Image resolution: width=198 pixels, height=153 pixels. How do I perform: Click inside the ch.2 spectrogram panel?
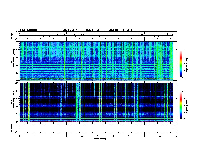click(96, 102)
